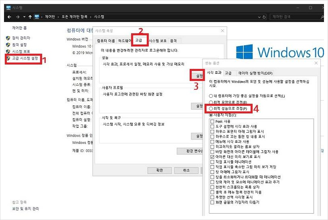Screen dimensions: 328x220
Task: Open the recent locations dropdown arrow
Action: pyautogui.click(x=24, y=17)
